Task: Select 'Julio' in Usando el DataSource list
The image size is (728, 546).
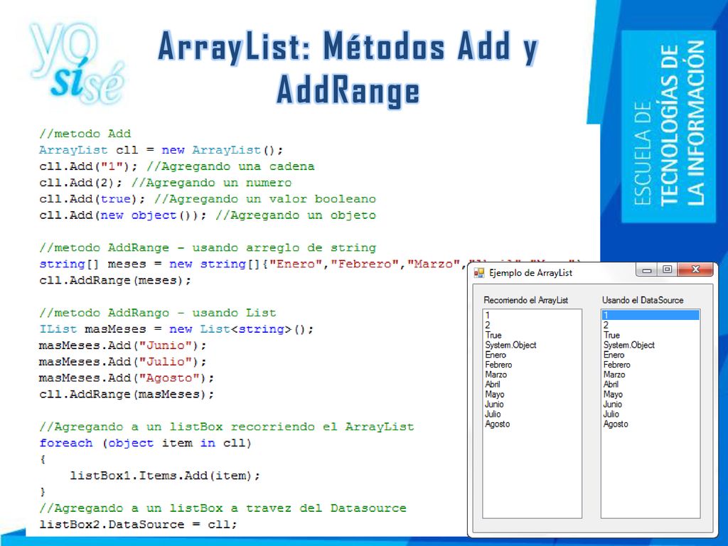Action: tap(611, 414)
